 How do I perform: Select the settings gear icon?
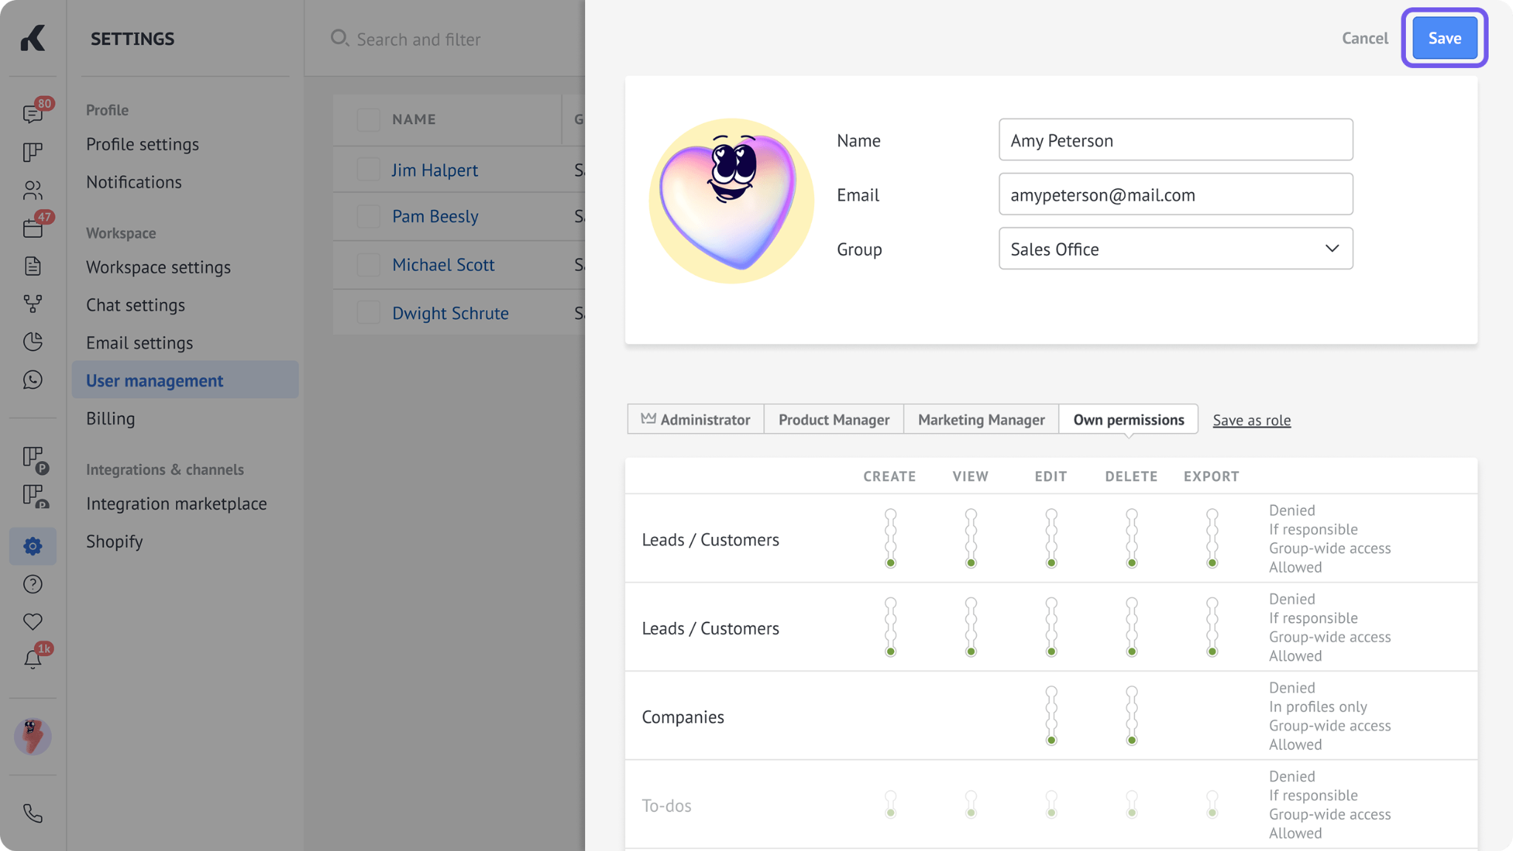(x=33, y=546)
